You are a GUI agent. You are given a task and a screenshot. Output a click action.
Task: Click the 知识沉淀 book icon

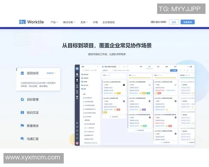pyautogui.click(x=22, y=112)
